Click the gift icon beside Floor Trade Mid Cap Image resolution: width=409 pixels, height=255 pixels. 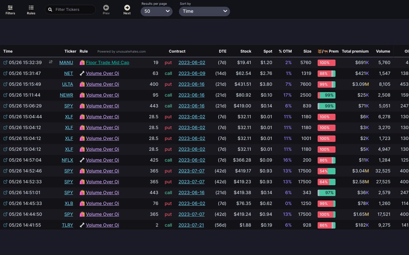click(82, 63)
